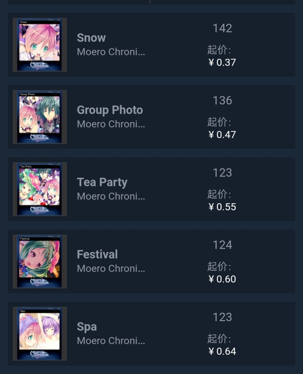Click the Moero Chronicle subtitle under Spa
The width and height of the screenshot is (303, 374).
tap(111, 341)
